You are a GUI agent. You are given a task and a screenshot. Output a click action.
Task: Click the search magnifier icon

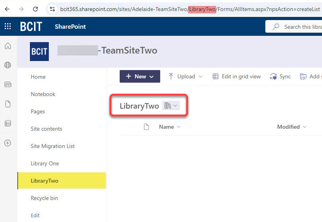pos(276,27)
